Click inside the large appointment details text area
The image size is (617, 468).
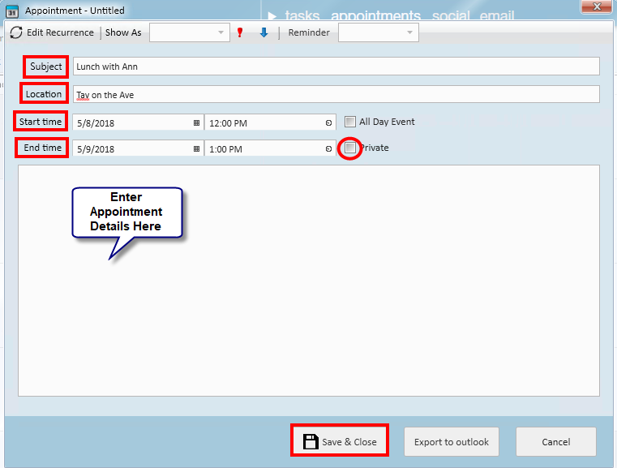(309, 281)
